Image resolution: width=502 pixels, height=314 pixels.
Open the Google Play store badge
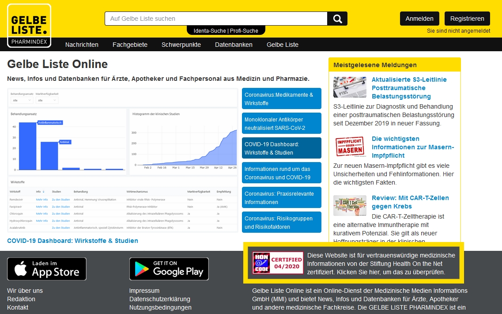tap(169, 269)
